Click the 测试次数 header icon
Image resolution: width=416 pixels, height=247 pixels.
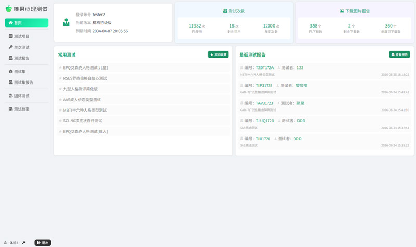tap(225, 11)
